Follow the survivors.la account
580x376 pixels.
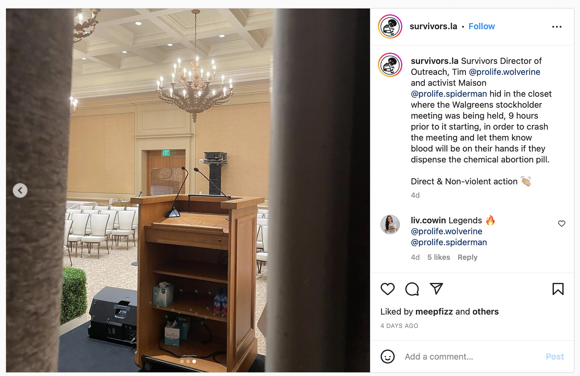point(481,26)
